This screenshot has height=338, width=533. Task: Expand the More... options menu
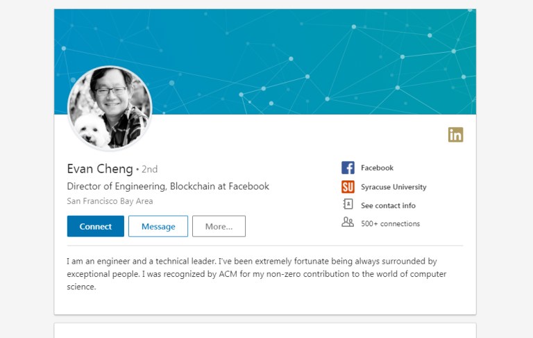click(219, 226)
